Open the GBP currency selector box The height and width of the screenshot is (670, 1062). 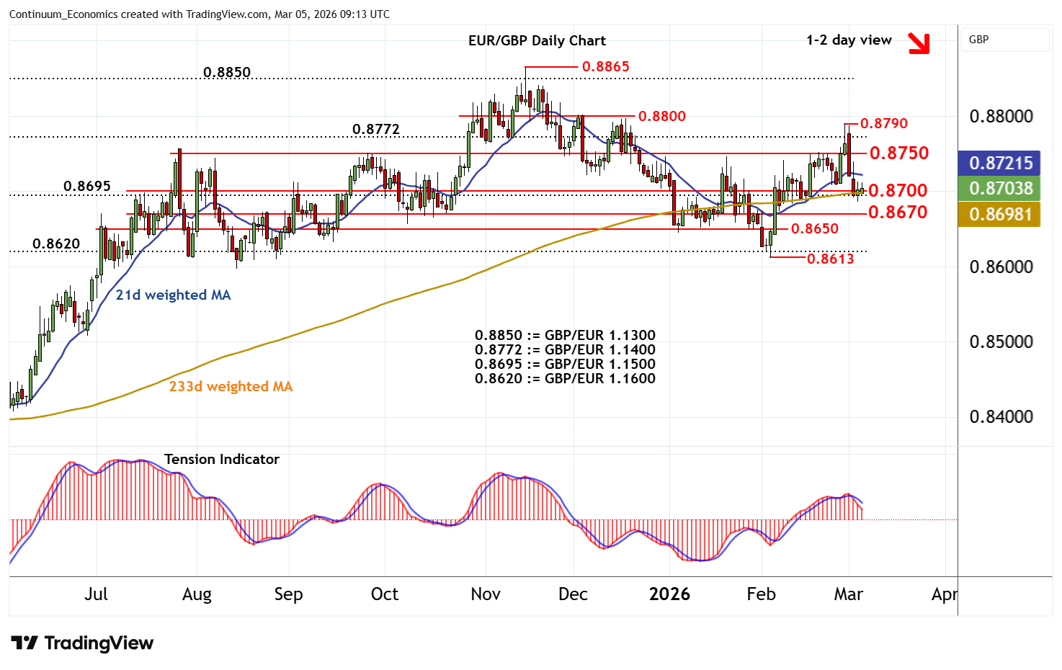tap(1005, 40)
